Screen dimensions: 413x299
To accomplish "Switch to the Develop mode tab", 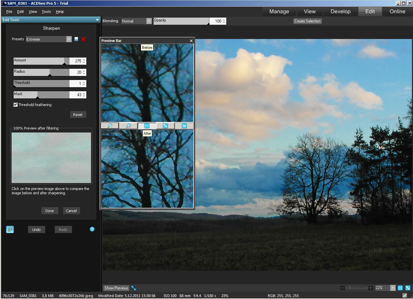I will coord(340,12).
